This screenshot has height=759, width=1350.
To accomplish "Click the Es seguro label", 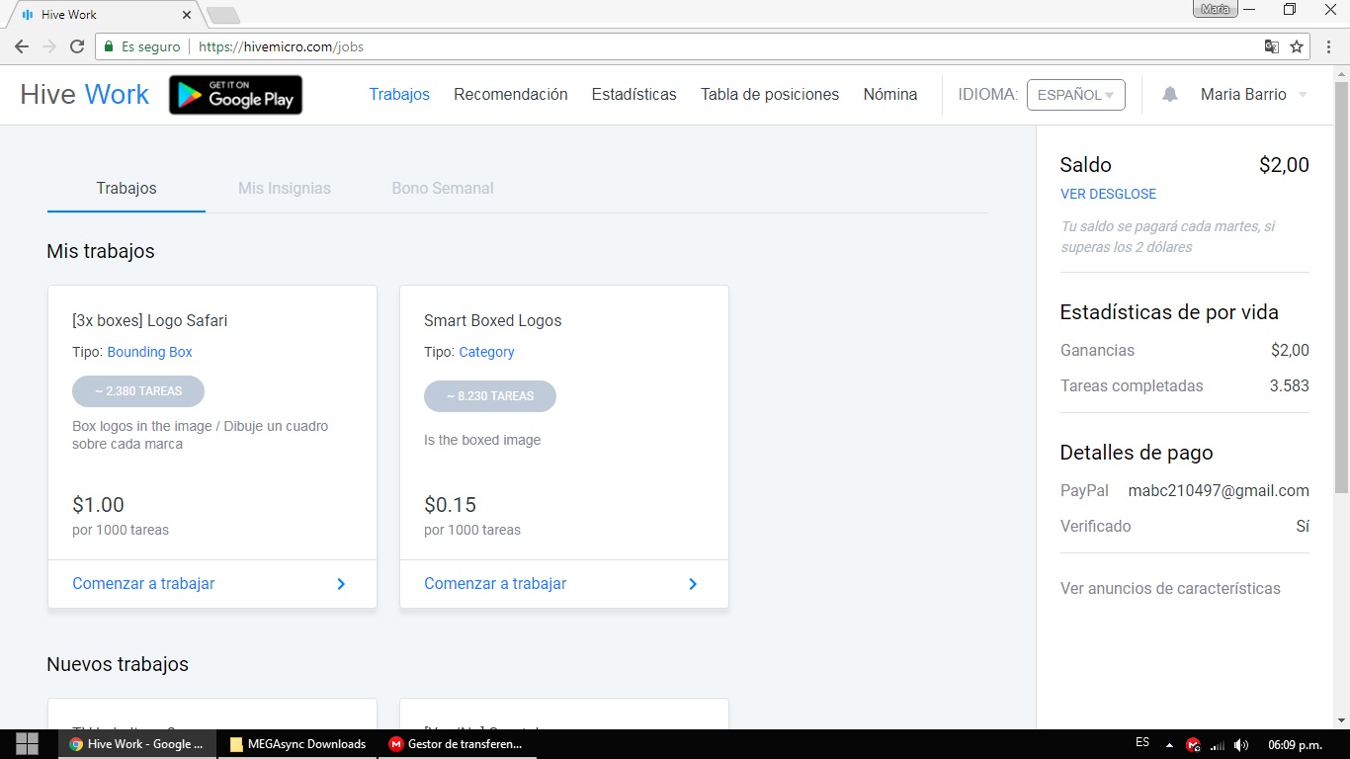I will coord(150,46).
